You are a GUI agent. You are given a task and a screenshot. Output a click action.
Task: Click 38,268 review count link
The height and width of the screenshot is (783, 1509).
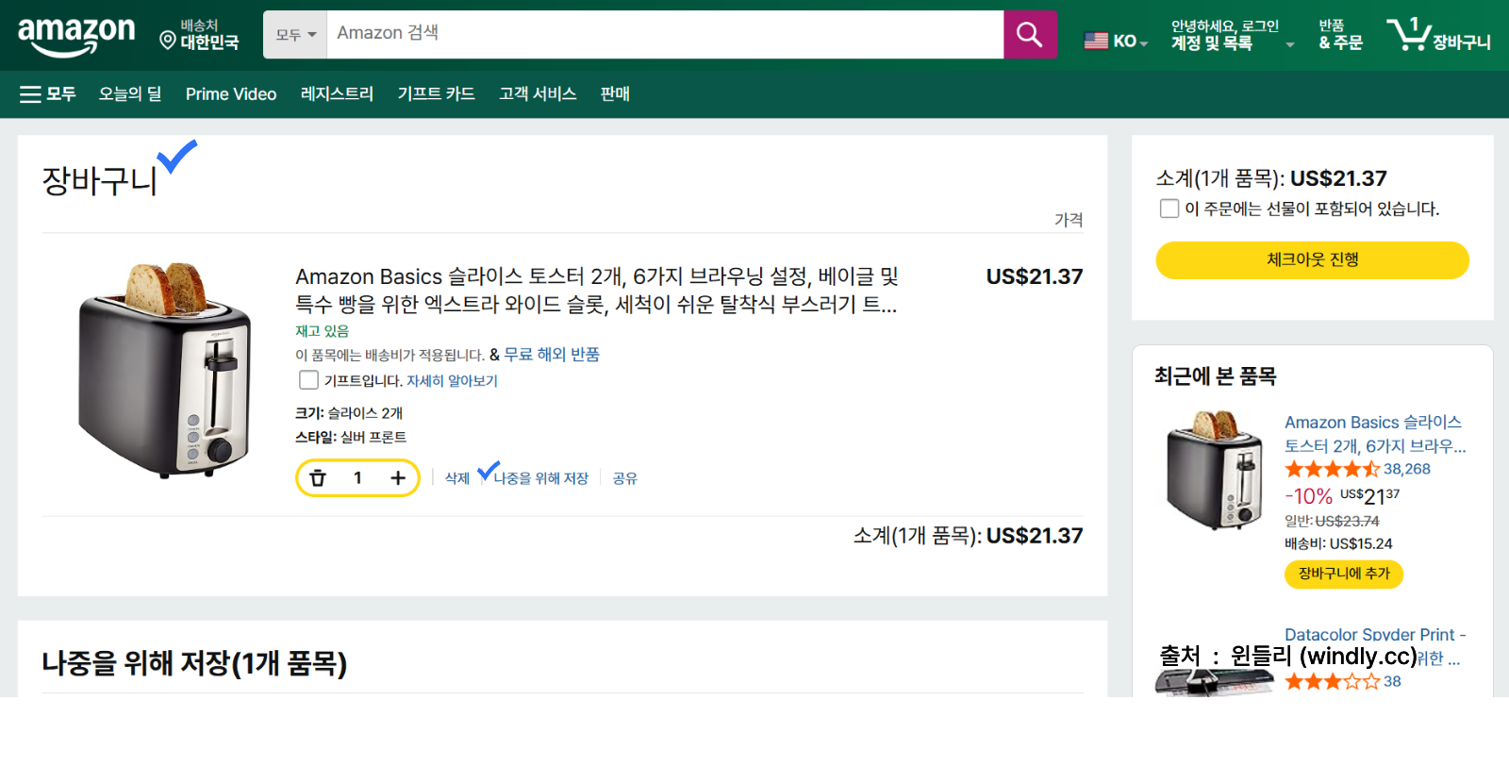[1407, 469]
